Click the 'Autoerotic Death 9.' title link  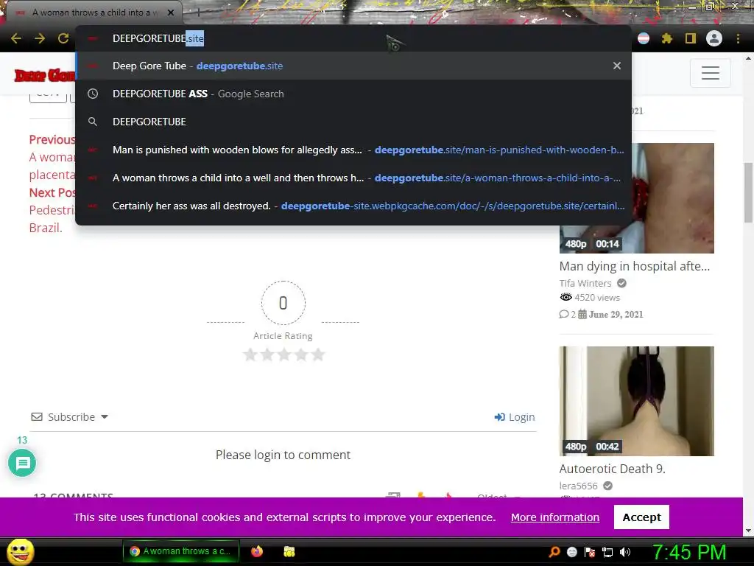click(x=612, y=469)
